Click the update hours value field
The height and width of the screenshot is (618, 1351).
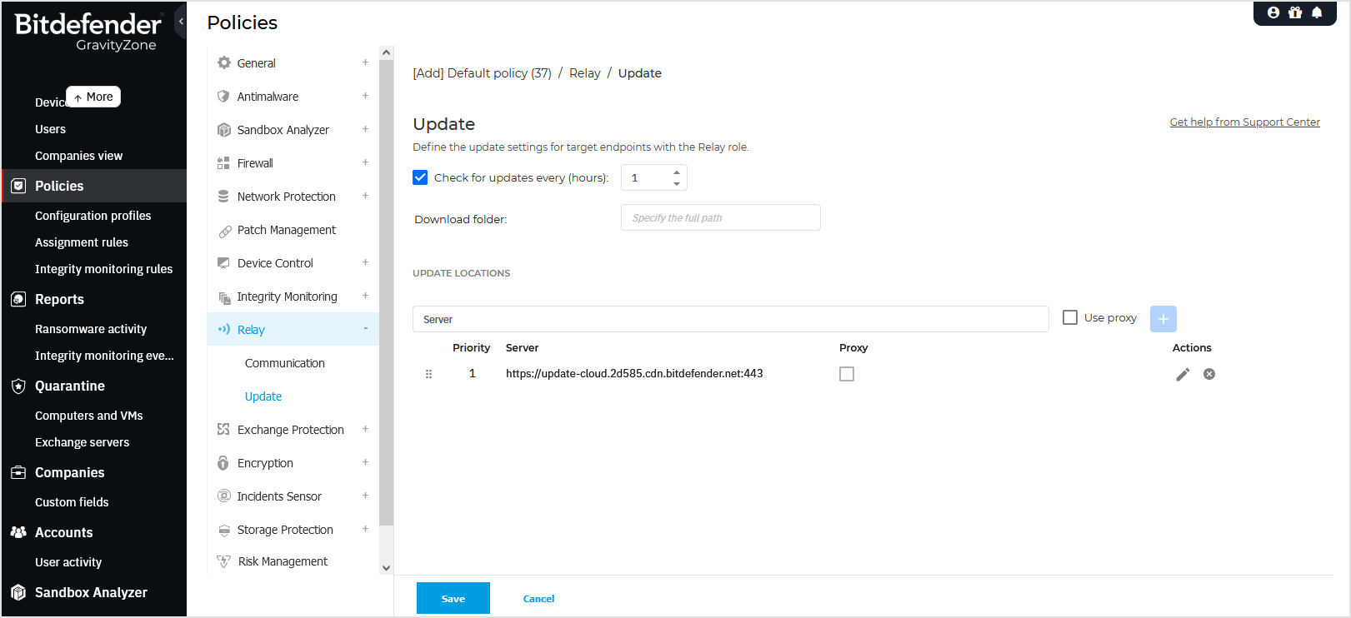pyautogui.click(x=646, y=177)
